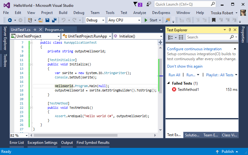Screen dimensions: 248x155
Task: Toggle a bookmark with the bookmark icon
Action: 214,20
